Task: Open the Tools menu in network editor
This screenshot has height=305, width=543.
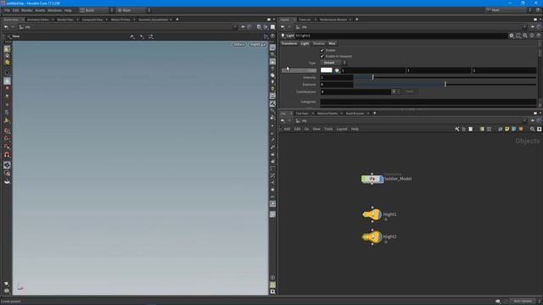Action: point(328,129)
